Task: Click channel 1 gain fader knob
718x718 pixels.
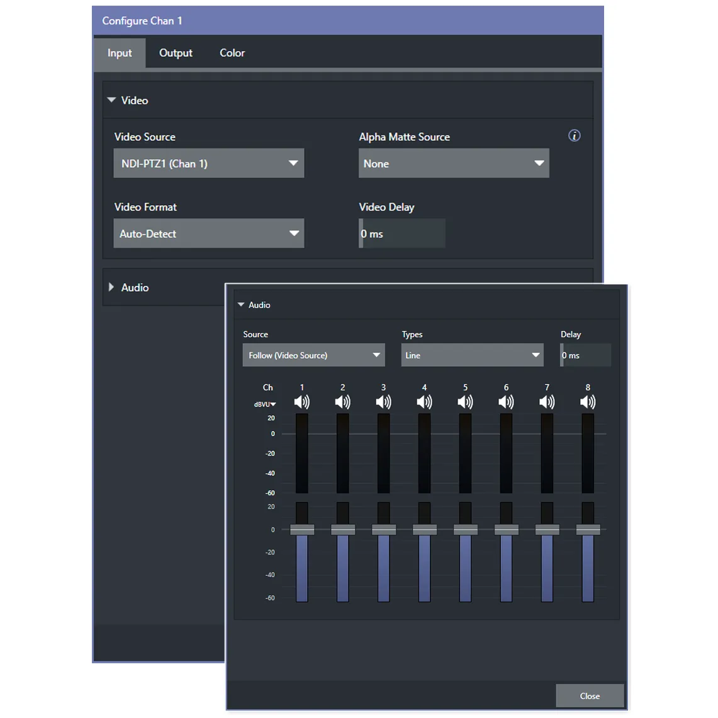Action: (x=302, y=529)
